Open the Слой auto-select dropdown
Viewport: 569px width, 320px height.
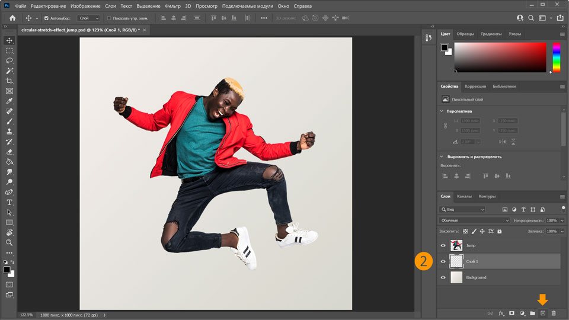(x=88, y=18)
